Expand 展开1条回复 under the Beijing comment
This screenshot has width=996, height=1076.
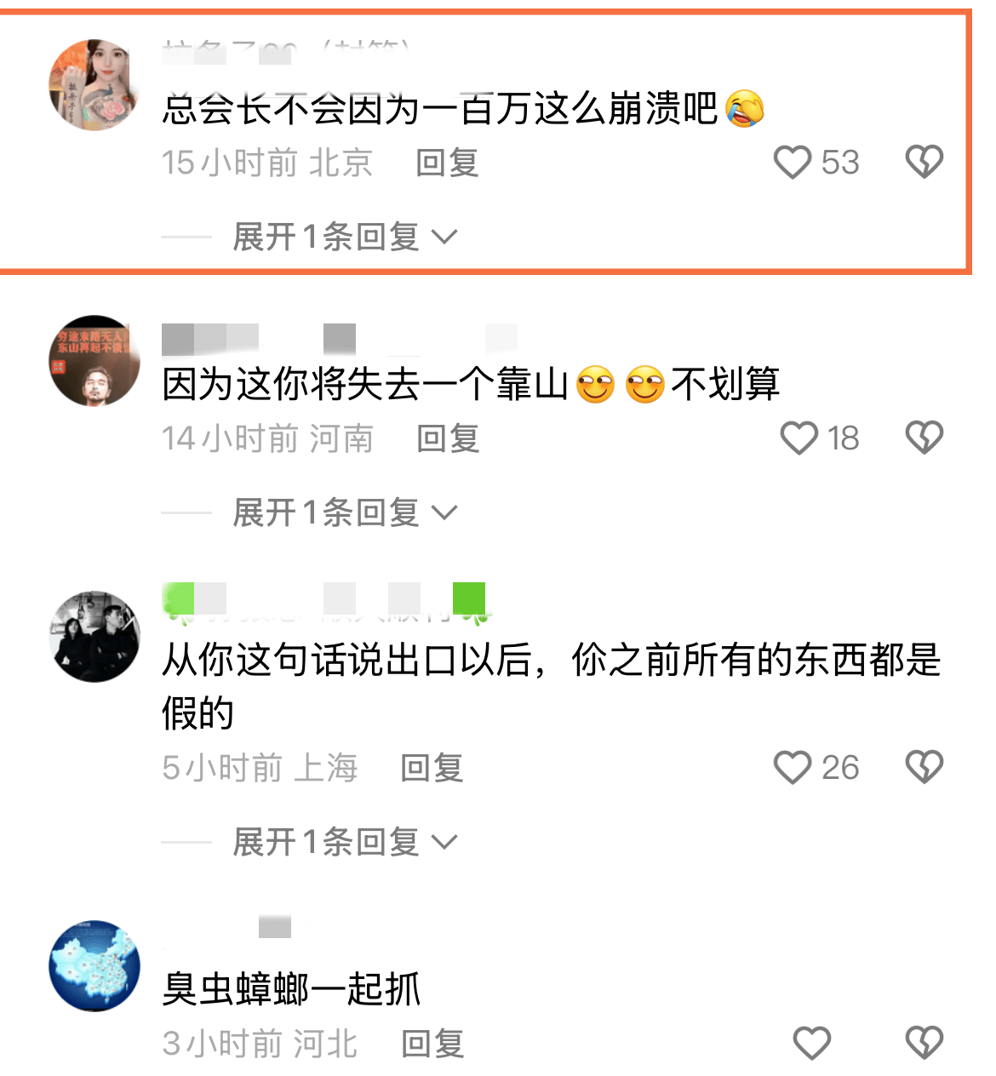click(x=345, y=237)
